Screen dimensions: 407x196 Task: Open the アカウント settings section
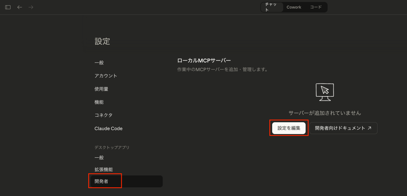pos(106,76)
